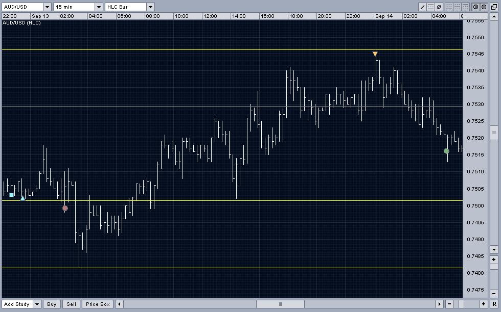This screenshot has height=312, width=501.
Task: Click the 0.7515 price axis label
Action: click(475, 154)
